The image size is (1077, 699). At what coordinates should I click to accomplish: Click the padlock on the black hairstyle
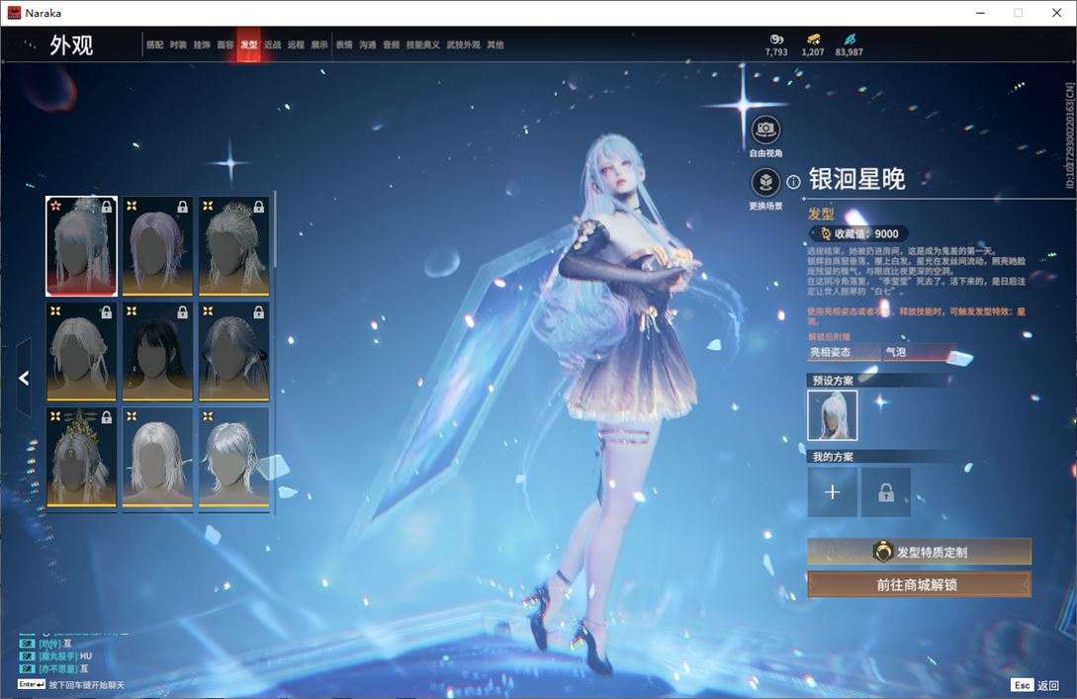(182, 312)
